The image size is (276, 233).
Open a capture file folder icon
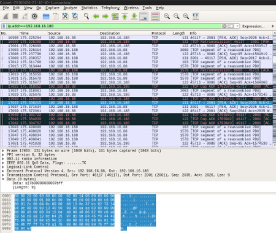(x=46, y=17)
